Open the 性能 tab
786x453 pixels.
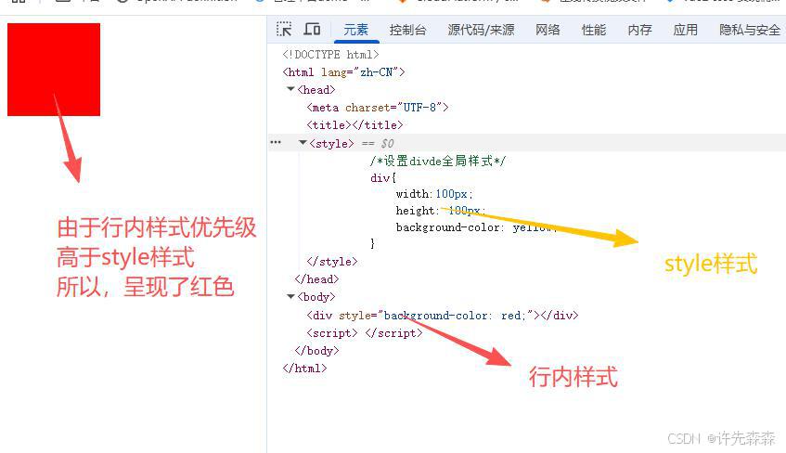594,30
